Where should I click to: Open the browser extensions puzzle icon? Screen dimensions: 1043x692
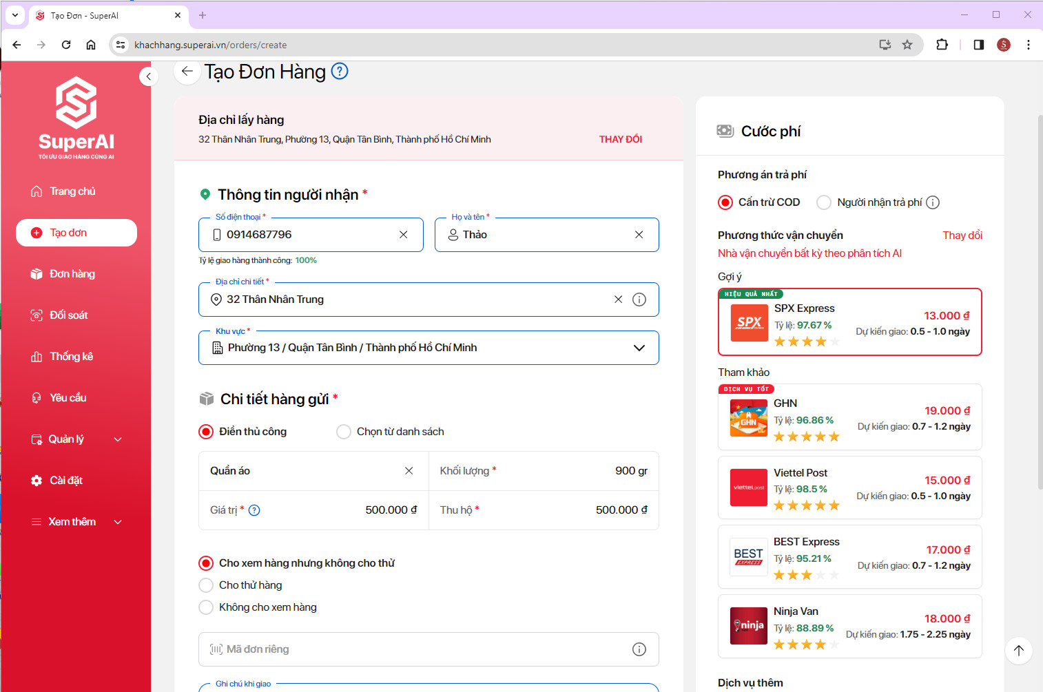(942, 45)
